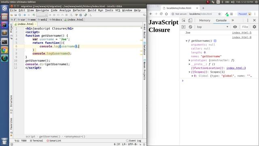Open the Refactor menu

tap(79, 10)
